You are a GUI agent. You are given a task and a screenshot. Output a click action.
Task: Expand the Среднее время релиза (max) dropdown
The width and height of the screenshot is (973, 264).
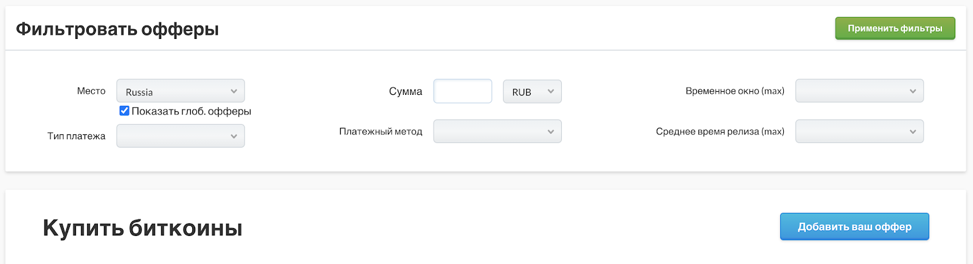[x=859, y=131]
